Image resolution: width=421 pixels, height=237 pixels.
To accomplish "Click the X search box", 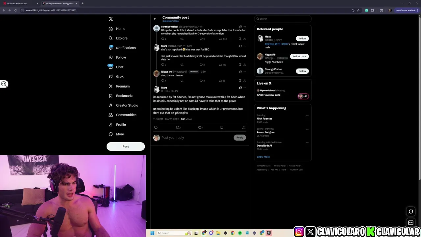I will [x=283, y=19].
